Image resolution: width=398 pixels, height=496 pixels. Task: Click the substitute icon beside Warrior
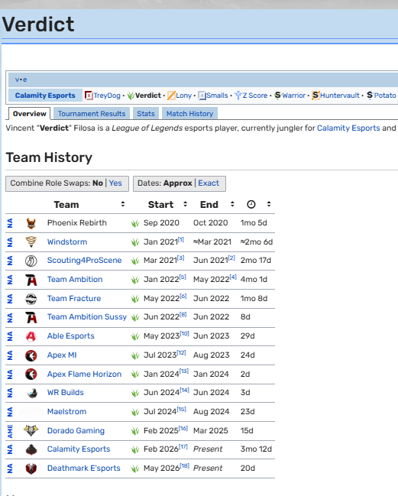coord(277,96)
